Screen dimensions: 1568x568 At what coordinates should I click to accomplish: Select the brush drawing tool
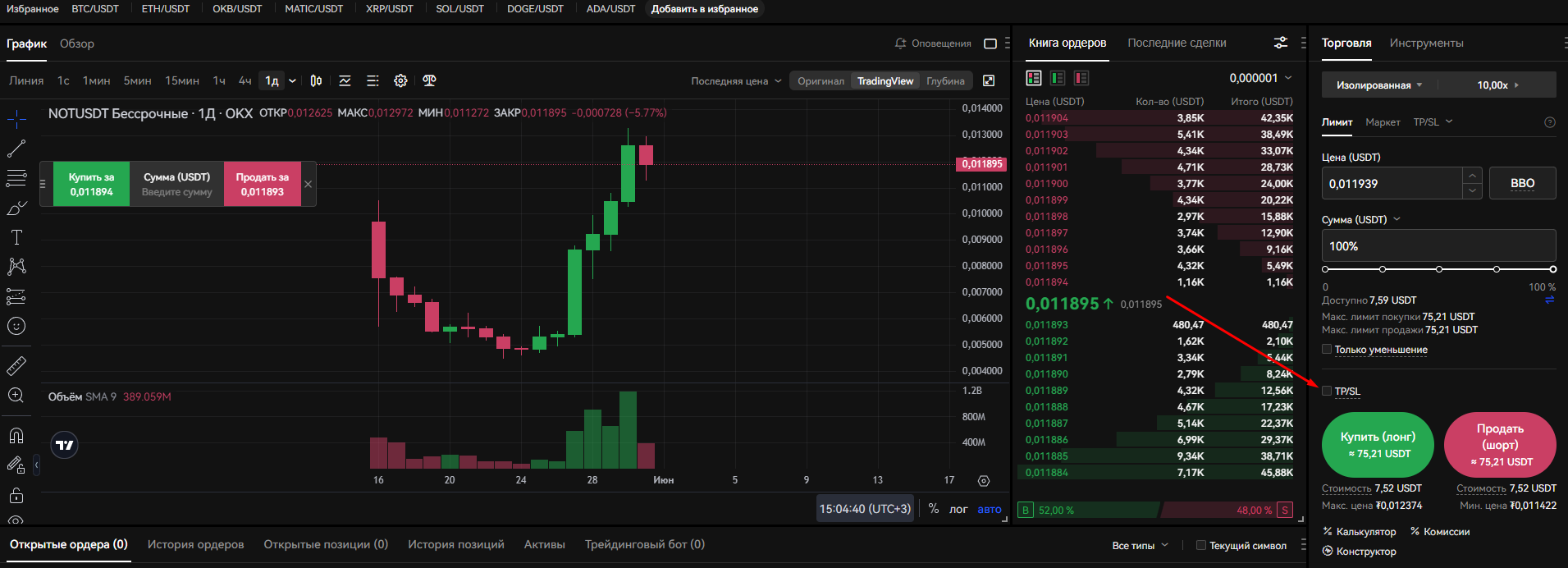[16, 208]
